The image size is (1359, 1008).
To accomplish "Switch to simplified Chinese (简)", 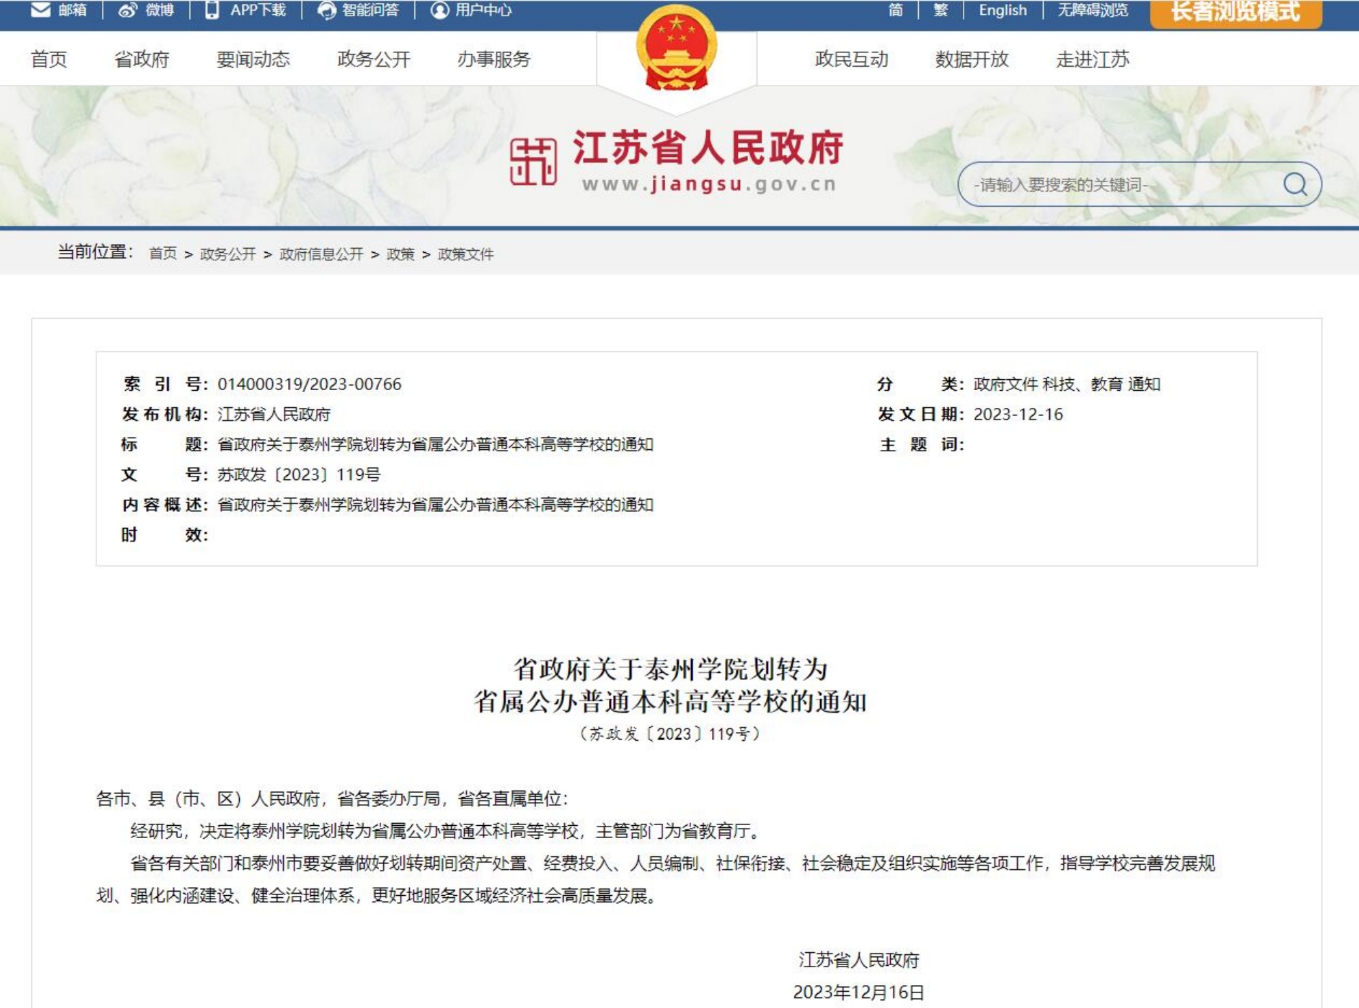I will [896, 10].
